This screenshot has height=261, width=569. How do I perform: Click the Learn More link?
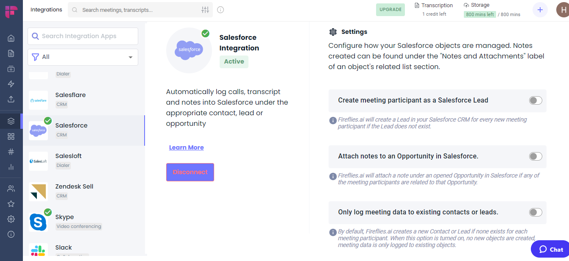[186, 147]
